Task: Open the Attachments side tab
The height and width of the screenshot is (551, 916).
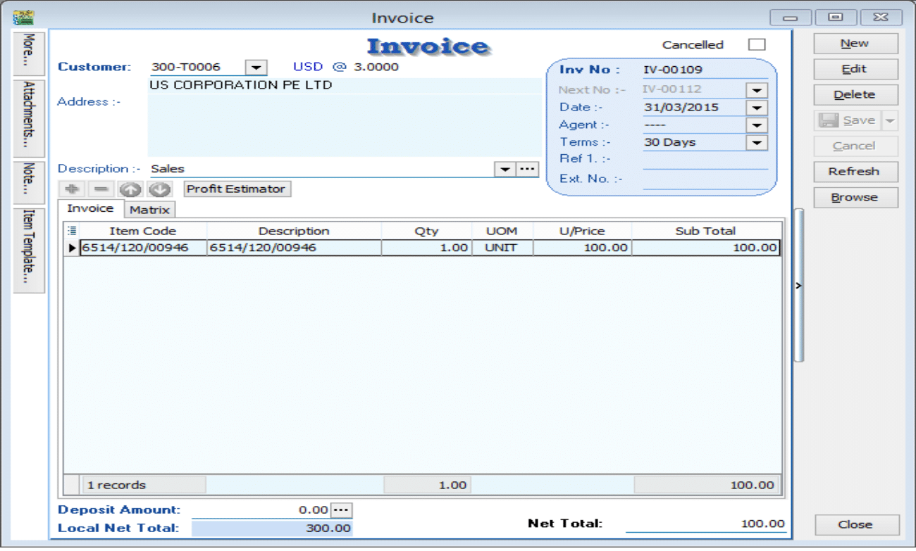Action: click(x=29, y=118)
